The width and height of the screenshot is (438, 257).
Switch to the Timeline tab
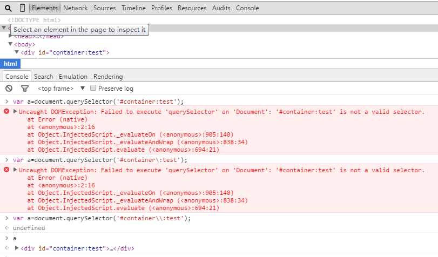click(x=133, y=8)
